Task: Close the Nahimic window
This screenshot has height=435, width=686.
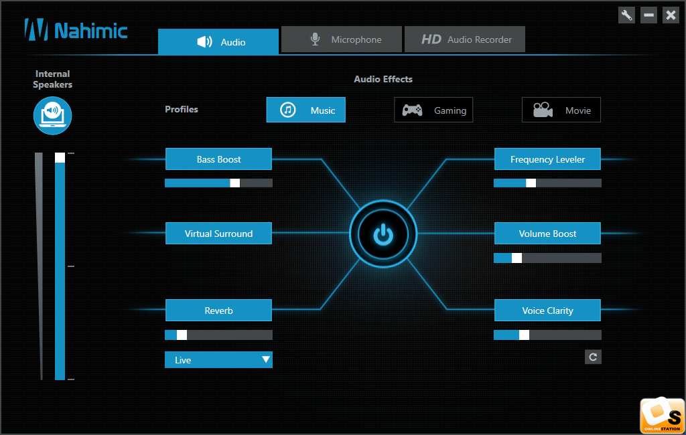Action: coord(671,15)
